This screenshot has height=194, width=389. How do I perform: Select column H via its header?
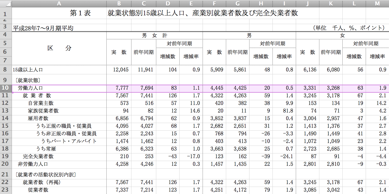[261, 4]
